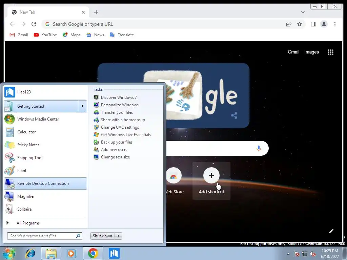The image size is (347, 260).
Task: Click the Shut down button
Action: point(103,236)
